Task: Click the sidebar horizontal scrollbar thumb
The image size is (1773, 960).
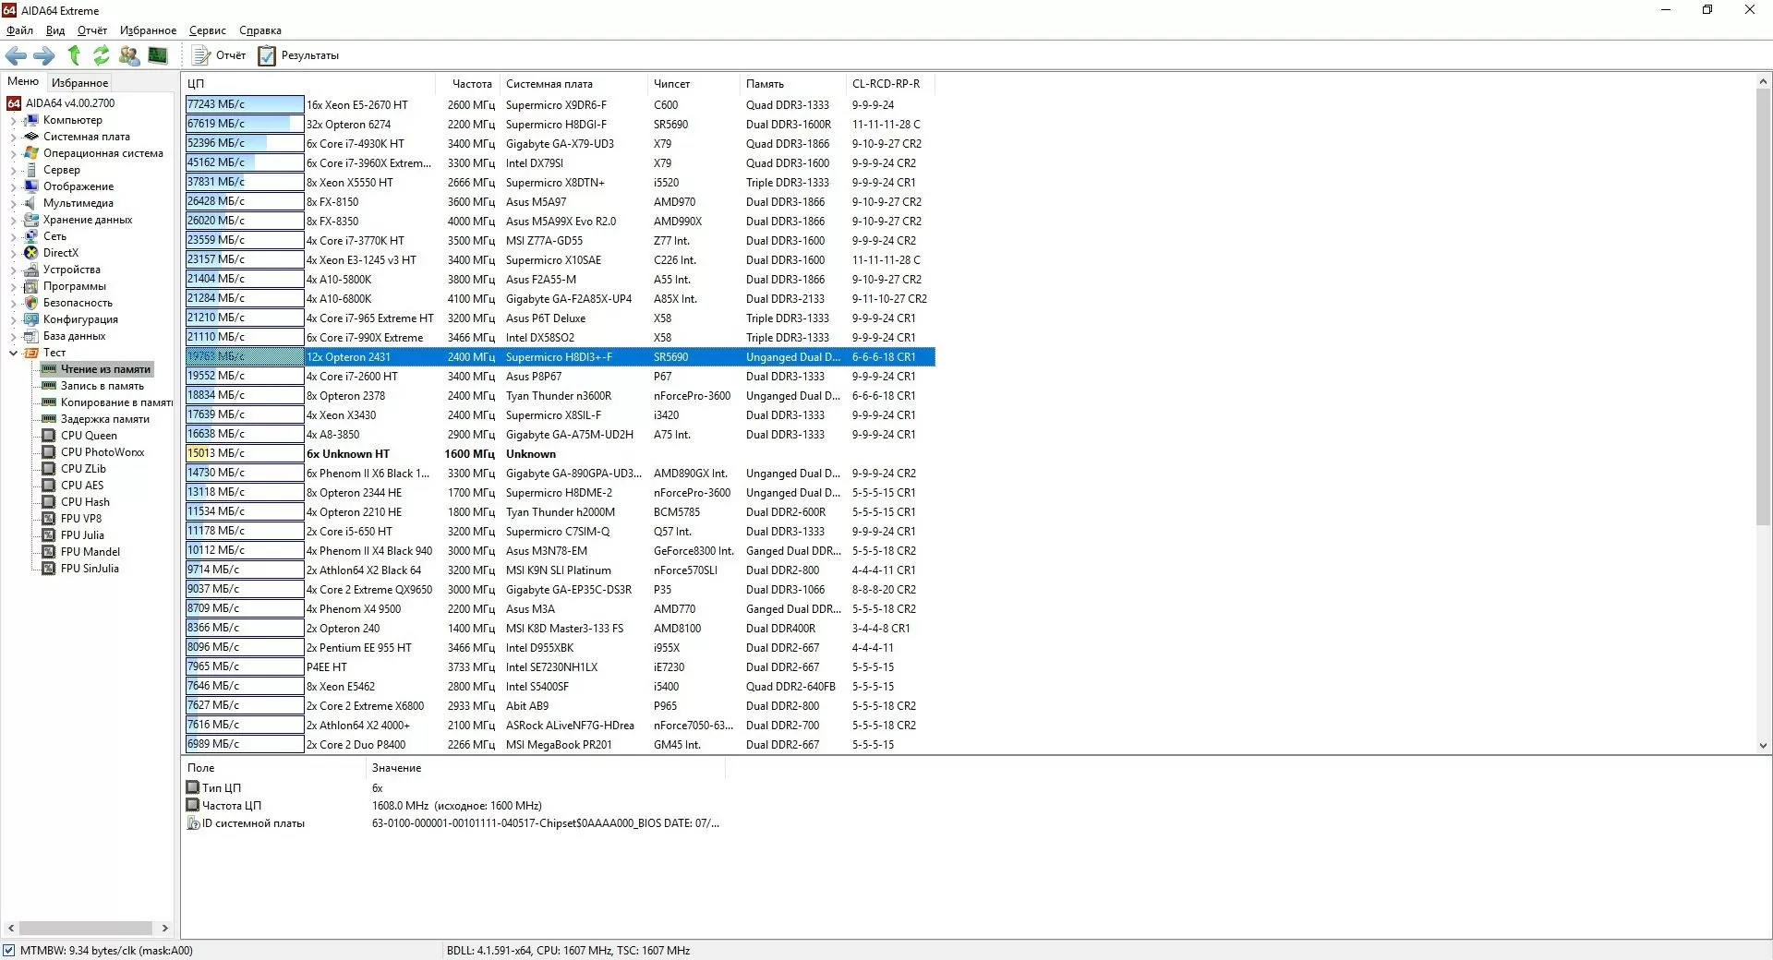Action: (85, 929)
